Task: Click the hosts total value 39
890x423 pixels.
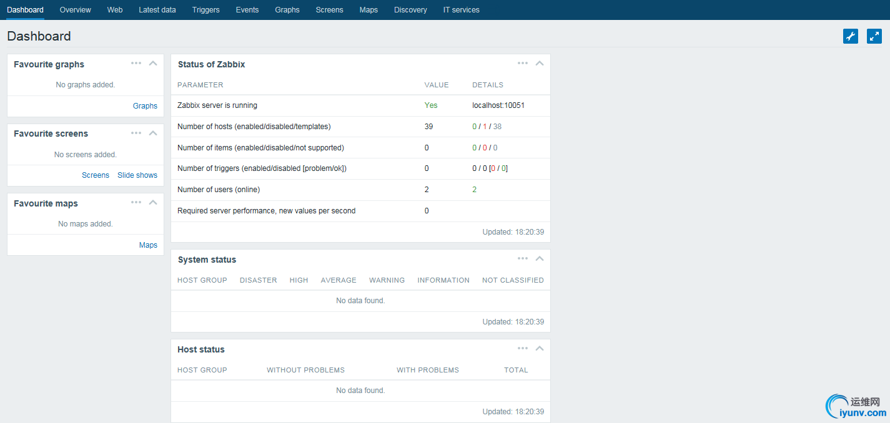Action: click(x=428, y=127)
